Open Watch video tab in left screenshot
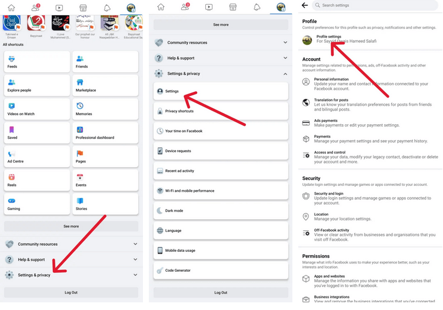 59,8
